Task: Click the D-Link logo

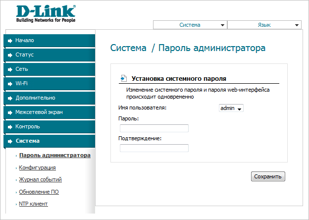Action: coord(46,13)
